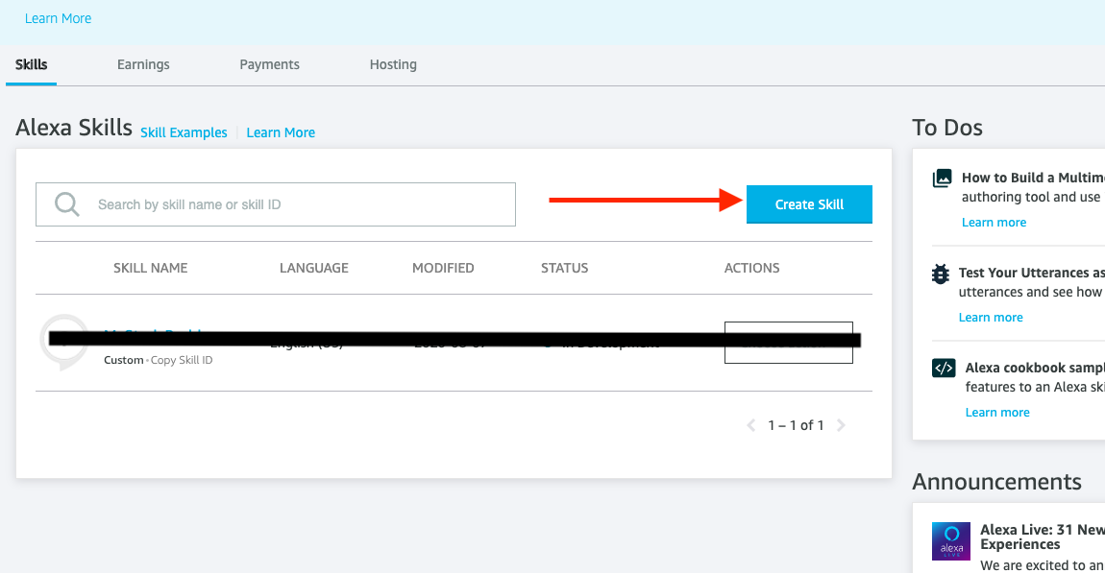
Task: Click the Alexa Live: 31 New announcement title
Action: tap(1043, 537)
